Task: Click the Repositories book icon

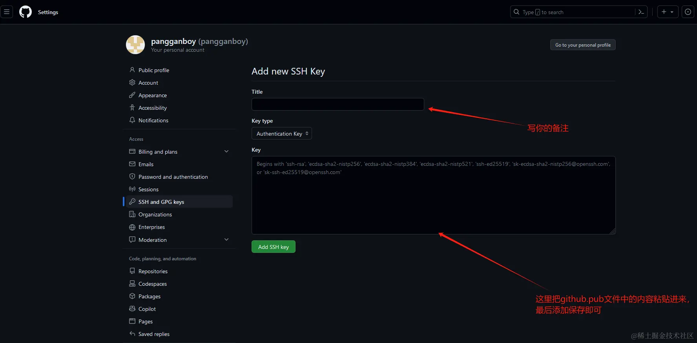Action: [x=132, y=271]
